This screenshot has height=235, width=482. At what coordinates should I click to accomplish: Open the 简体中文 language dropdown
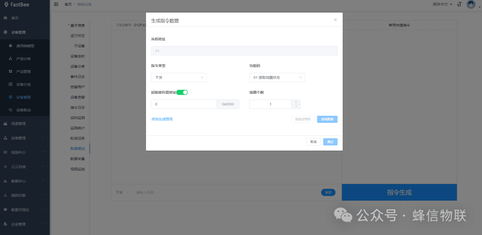pyautogui.click(x=442, y=4)
